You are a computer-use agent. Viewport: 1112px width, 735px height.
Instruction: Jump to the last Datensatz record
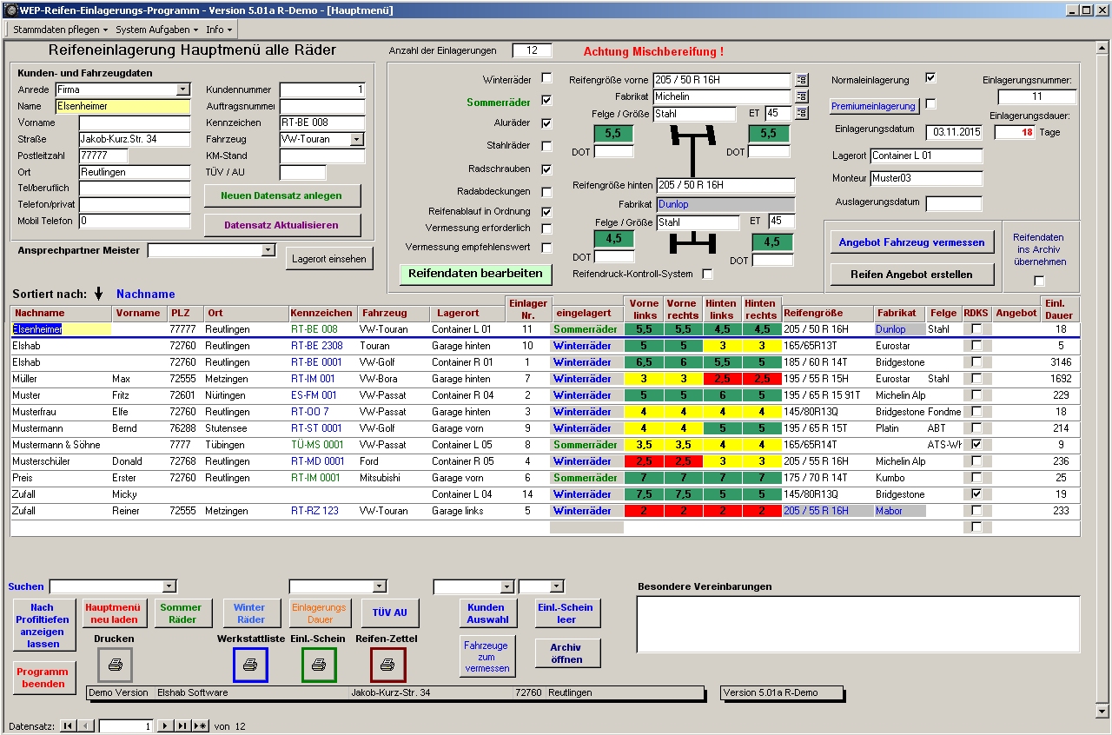click(182, 725)
